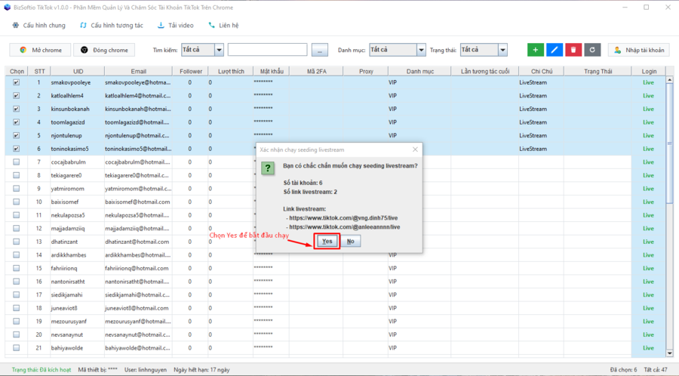The width and height of the screenshot is (679, 376).
Task: Click Đóng chrome button
Action: click(x=104, y=50)
